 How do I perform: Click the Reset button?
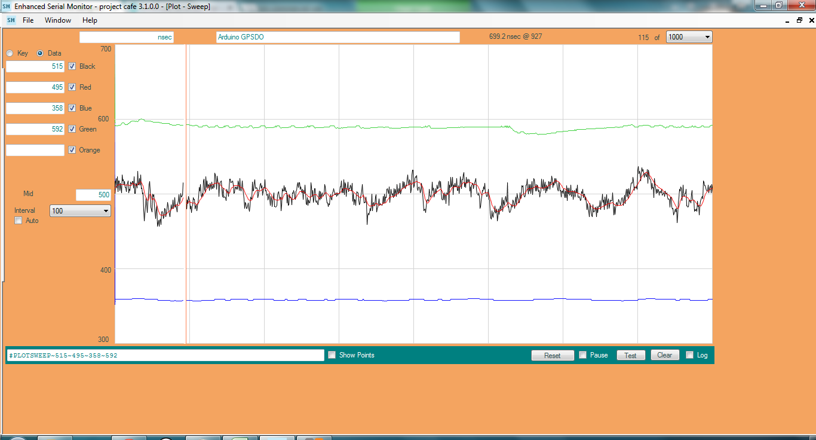click(x=553, y=355)
